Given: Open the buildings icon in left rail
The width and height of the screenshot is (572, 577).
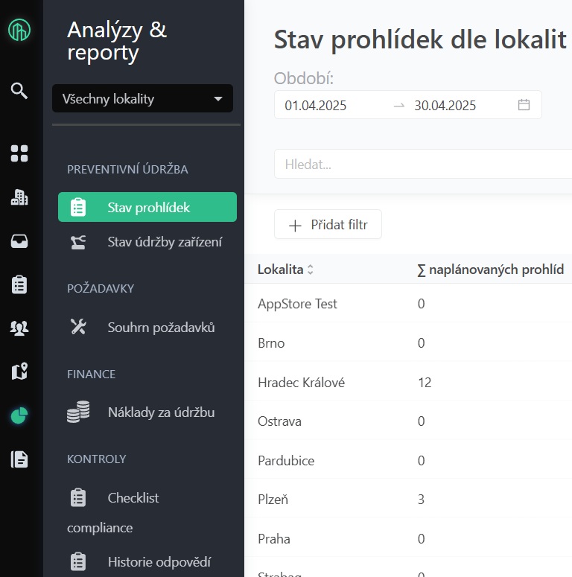Looking at the screenshot, I should pyautogui.click(x=19, y=197).
